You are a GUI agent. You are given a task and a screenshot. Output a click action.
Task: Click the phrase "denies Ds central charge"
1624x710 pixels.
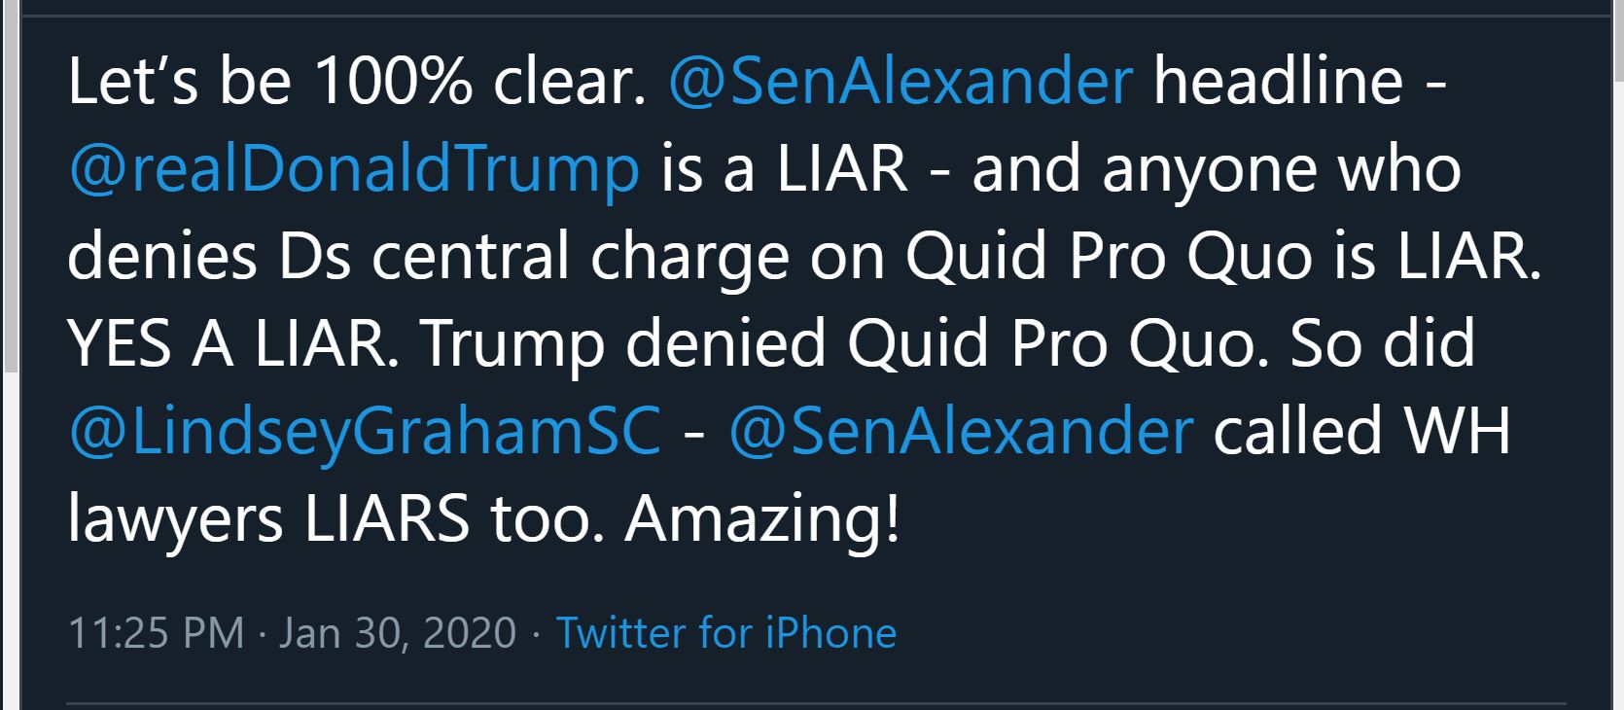pyautogui.click(x=428, y=256)
